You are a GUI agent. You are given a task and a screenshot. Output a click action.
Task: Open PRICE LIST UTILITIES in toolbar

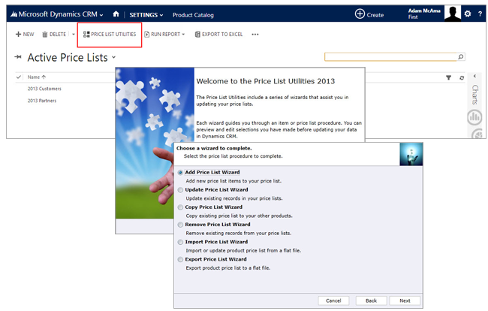(x=110, y=35)
